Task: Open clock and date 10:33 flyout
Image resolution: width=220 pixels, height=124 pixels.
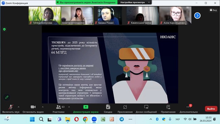Action: pyautogui.click(x=205, y=119)
